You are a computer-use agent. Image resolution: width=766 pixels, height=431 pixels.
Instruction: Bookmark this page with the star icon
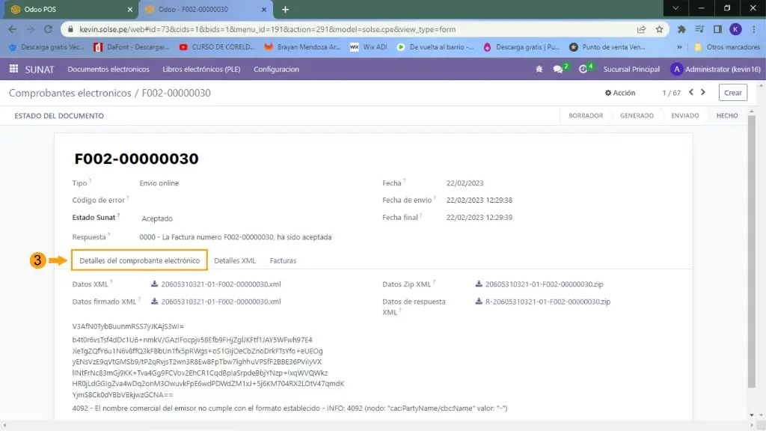tap(659, 29)
